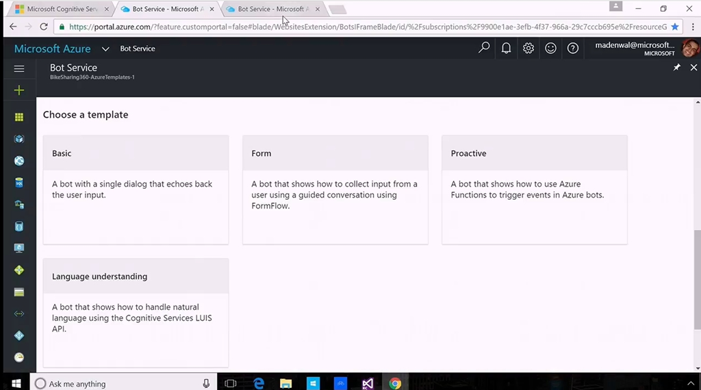701x390 pixels.
Task: Select the Proactive template card
Action: coord(535,190)
